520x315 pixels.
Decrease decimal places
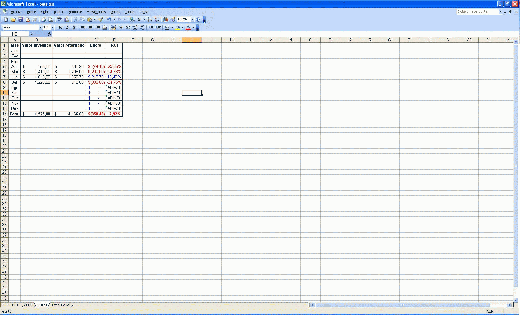(x=142, y=27)
